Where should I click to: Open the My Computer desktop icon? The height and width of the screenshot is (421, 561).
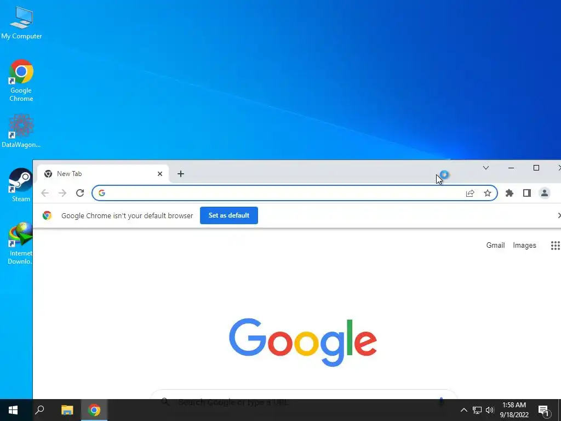pos(21,22)
